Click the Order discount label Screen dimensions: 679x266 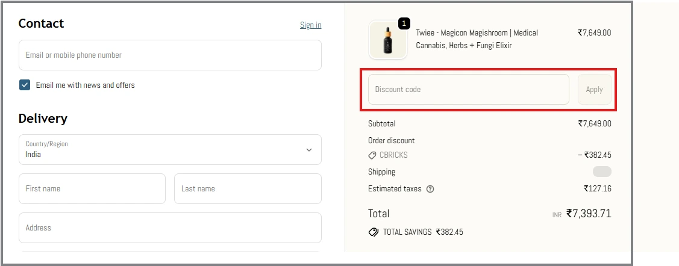[x=391, y=141]
